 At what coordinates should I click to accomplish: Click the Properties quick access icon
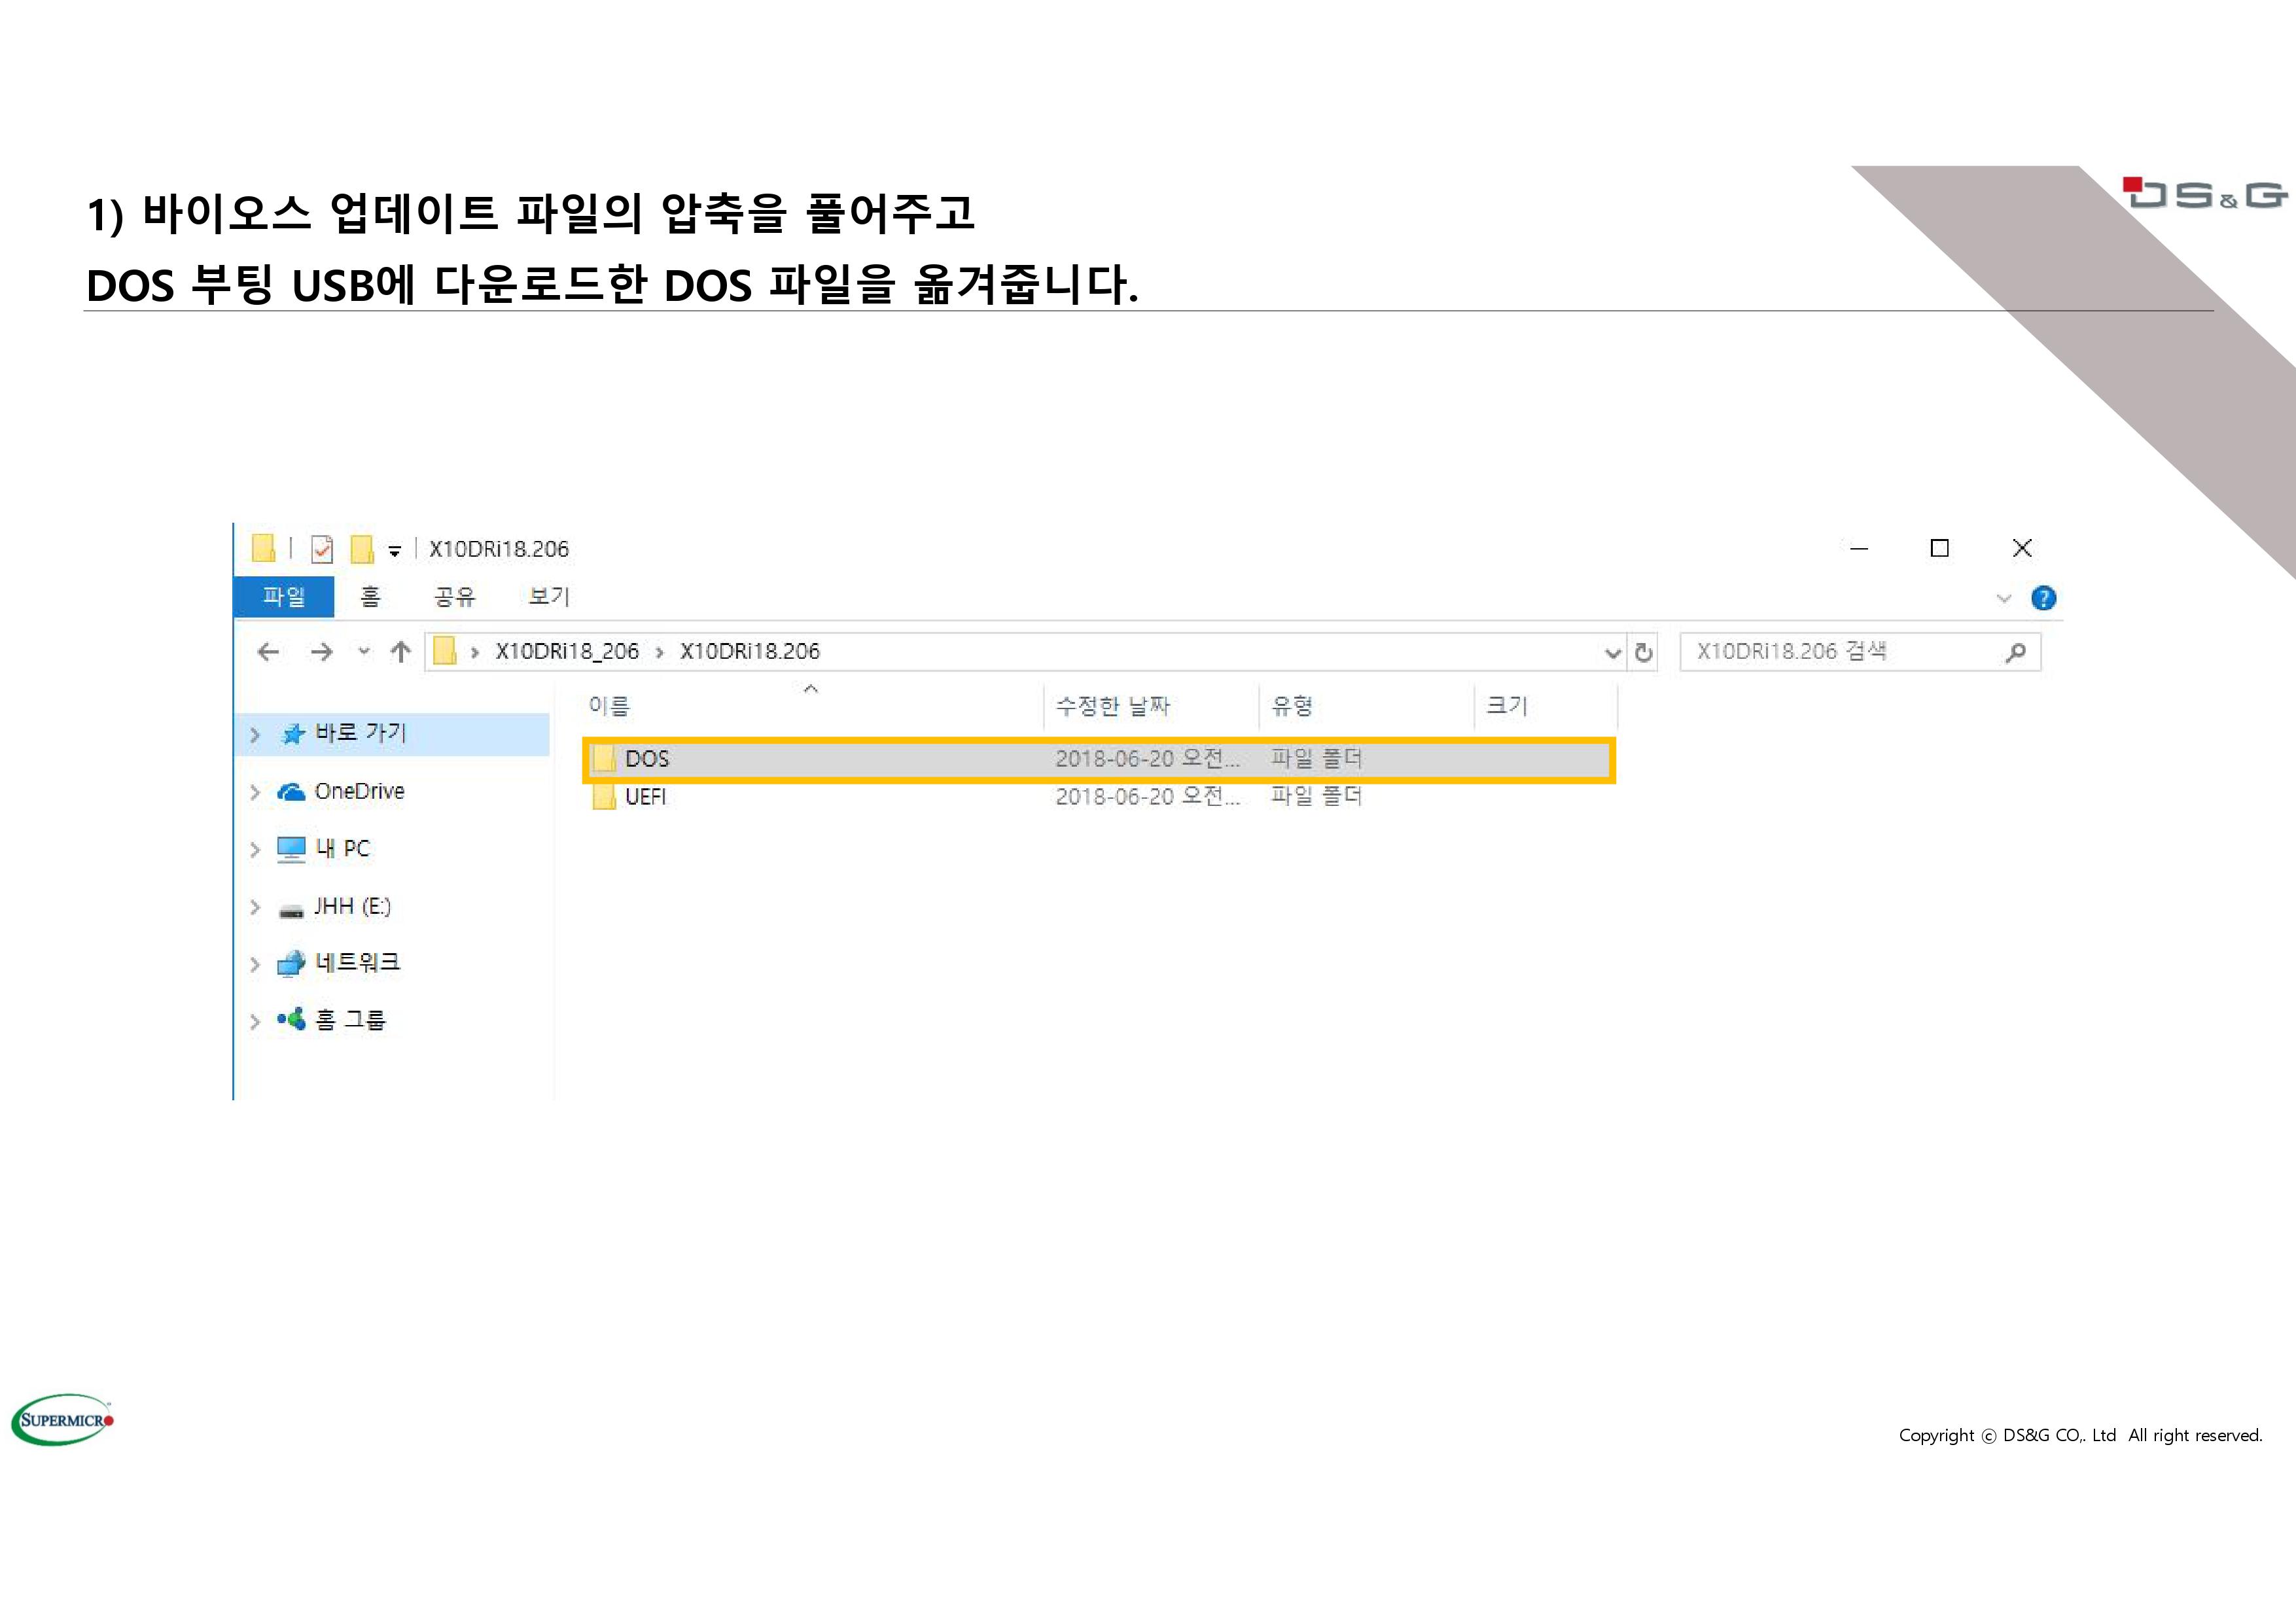pos(322,549)
